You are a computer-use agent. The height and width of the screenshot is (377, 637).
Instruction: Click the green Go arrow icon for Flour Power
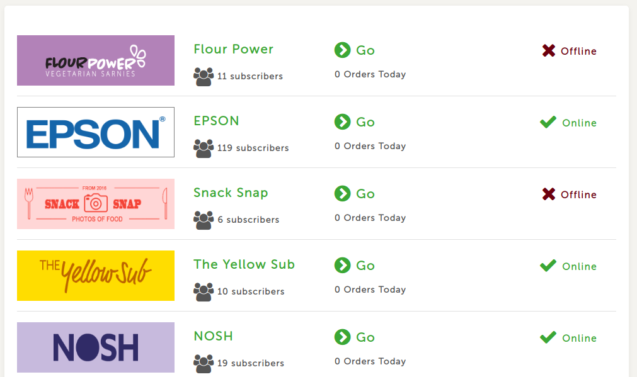point(343,50)
